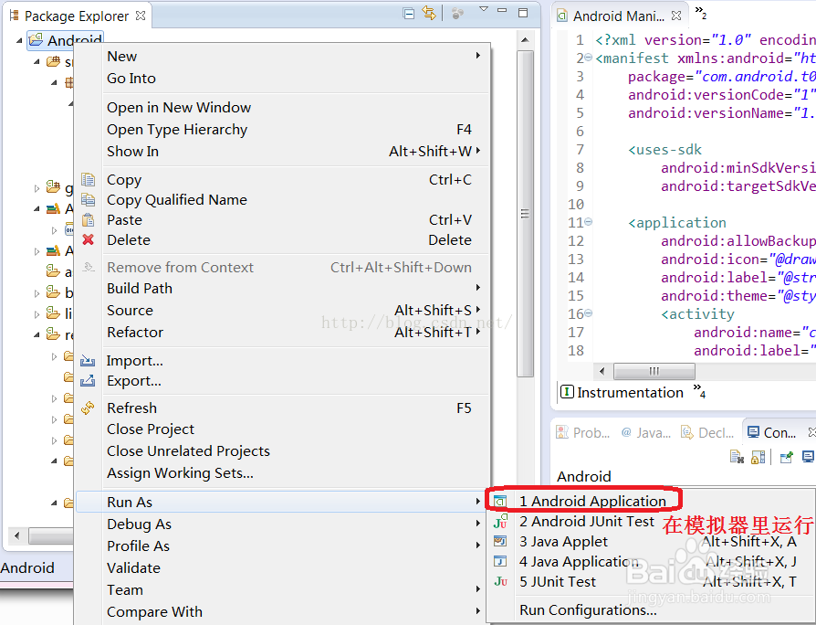
Task: Expand the libs folder tree arrow
Action: click(x=37, y=314)
